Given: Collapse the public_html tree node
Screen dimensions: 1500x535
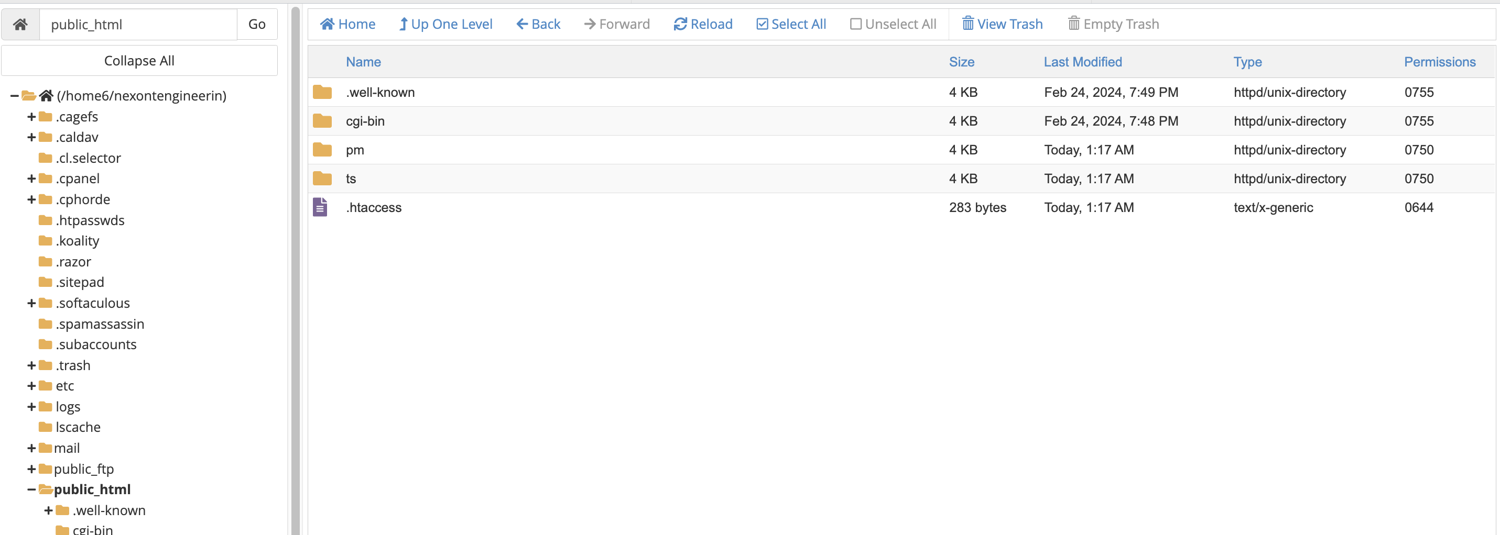Looking at the screenshot, I should (31, 489).
